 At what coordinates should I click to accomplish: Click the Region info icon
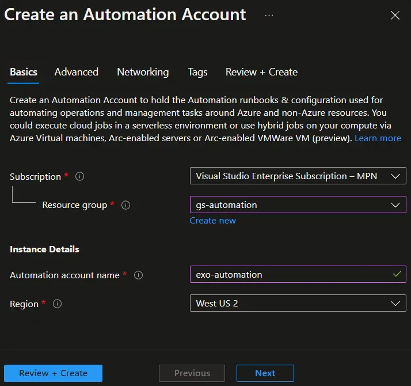click(58, 304)
